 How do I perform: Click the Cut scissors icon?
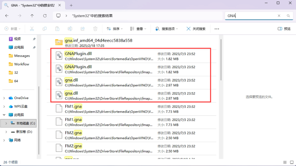pos(32,29)
